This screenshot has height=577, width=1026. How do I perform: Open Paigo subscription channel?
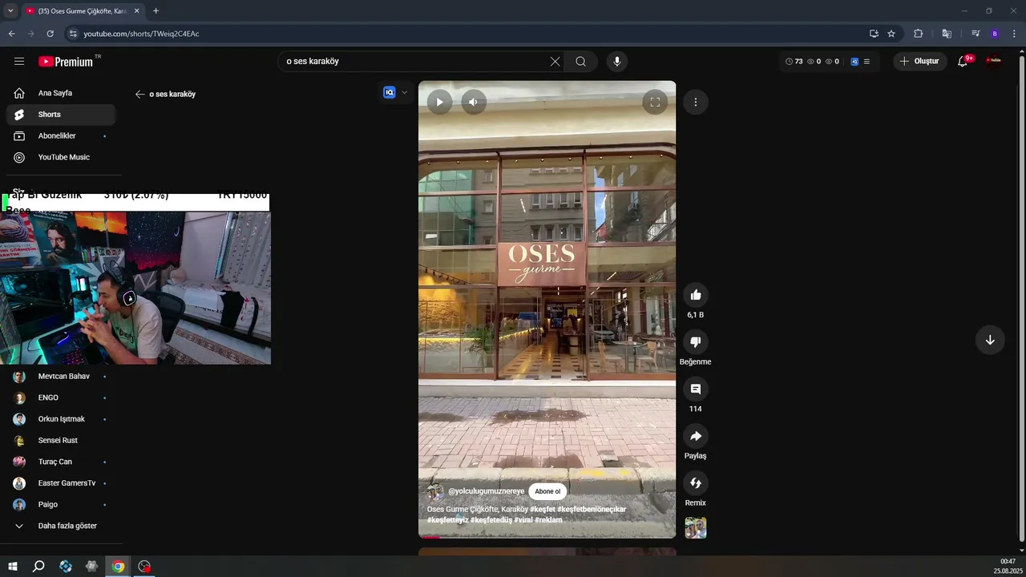point(61,505)
